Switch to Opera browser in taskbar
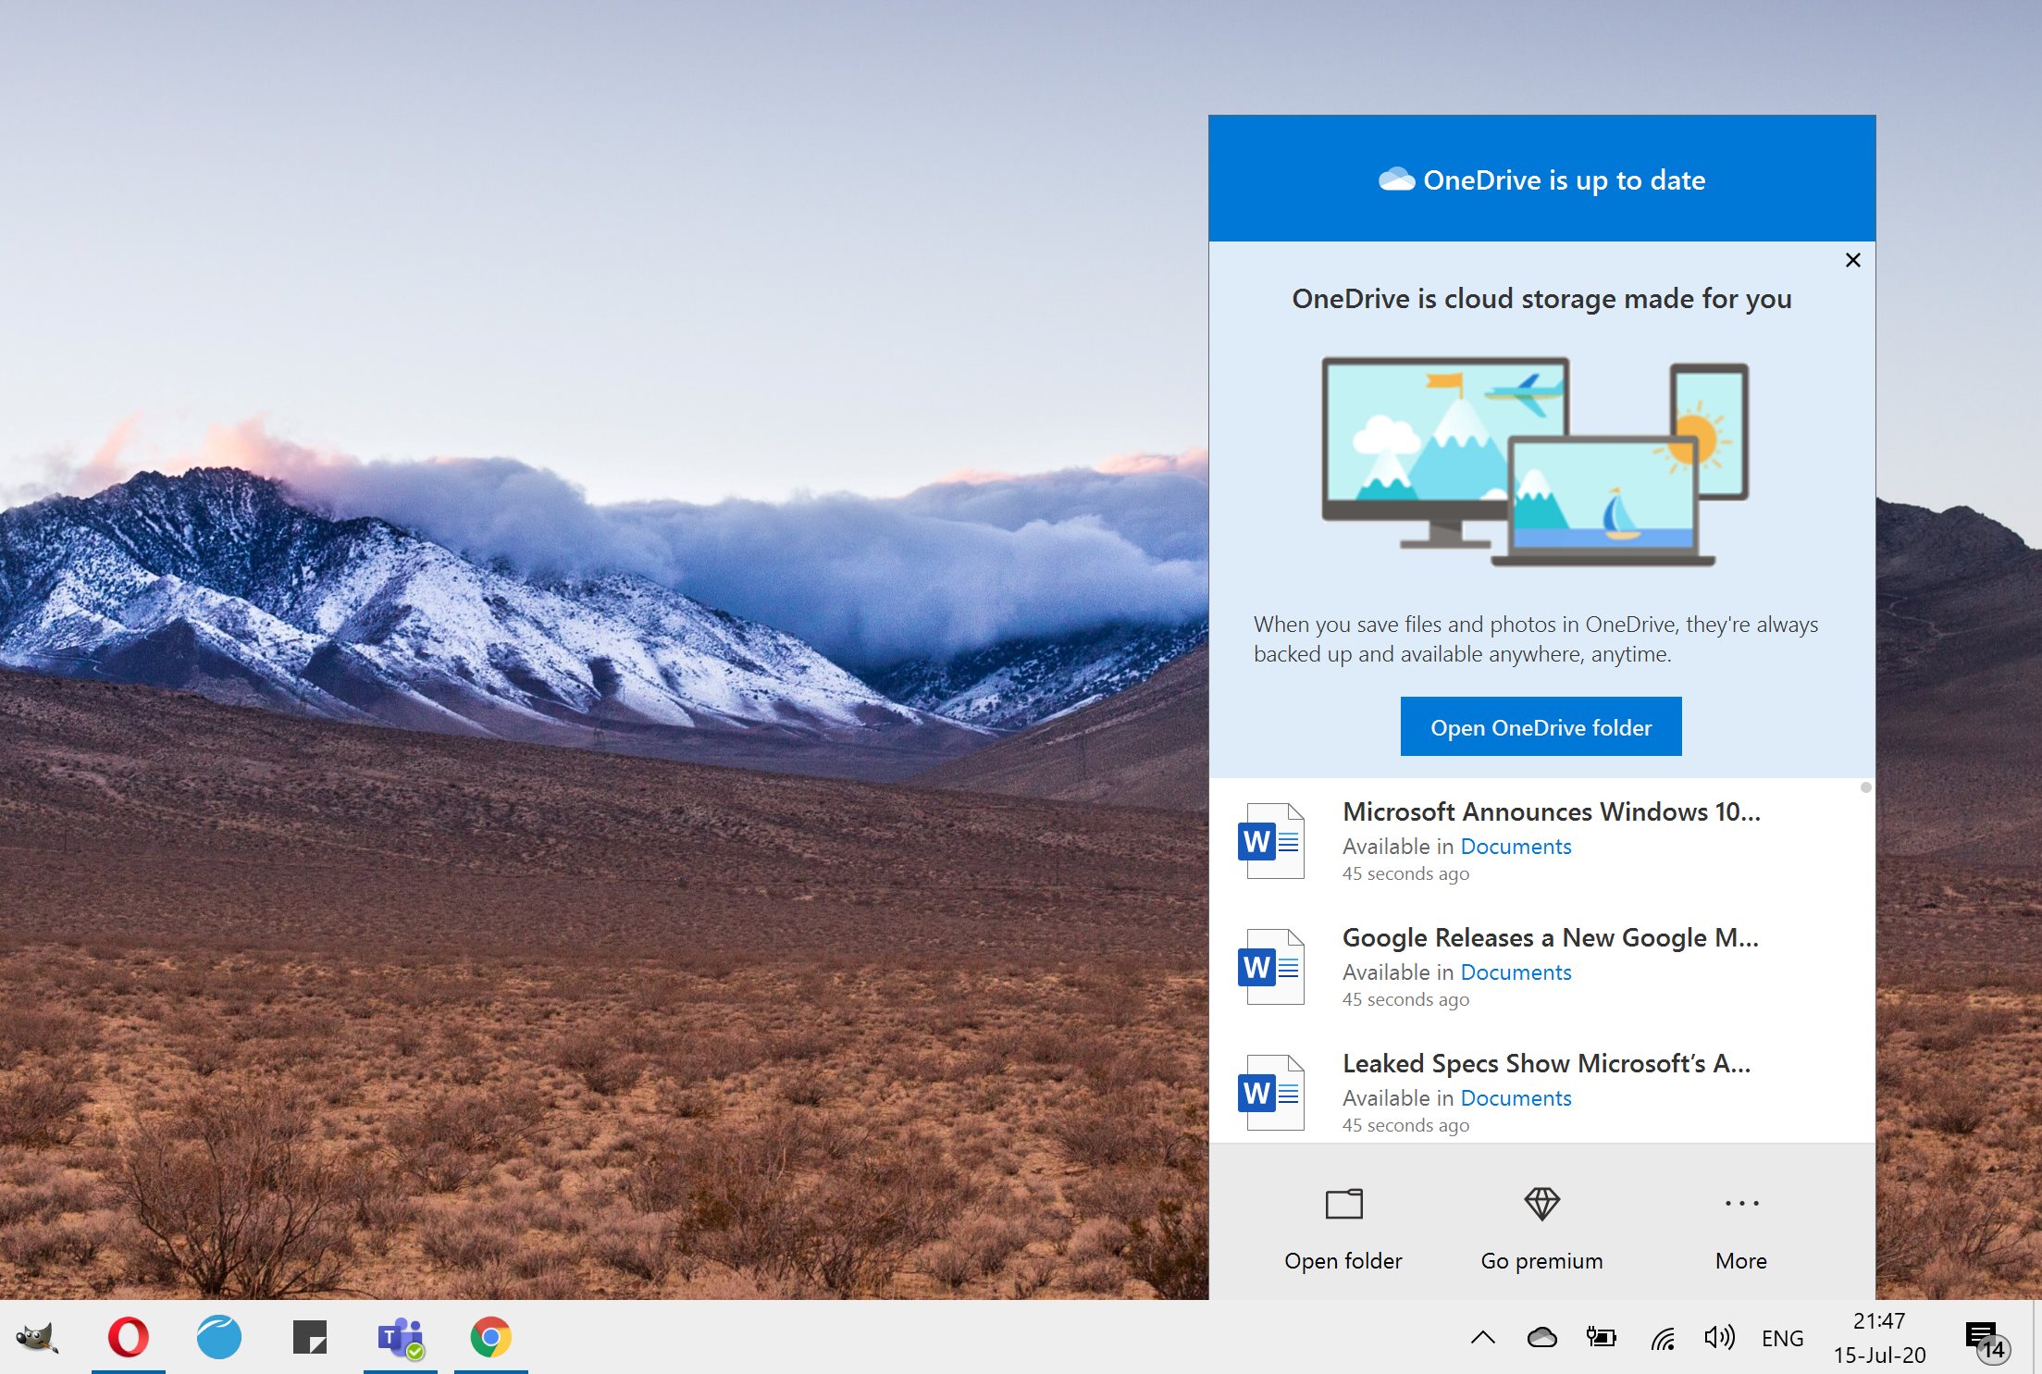Image resolution: width=2042 pixels, height=1374 pixels. tap(129, 1337)
